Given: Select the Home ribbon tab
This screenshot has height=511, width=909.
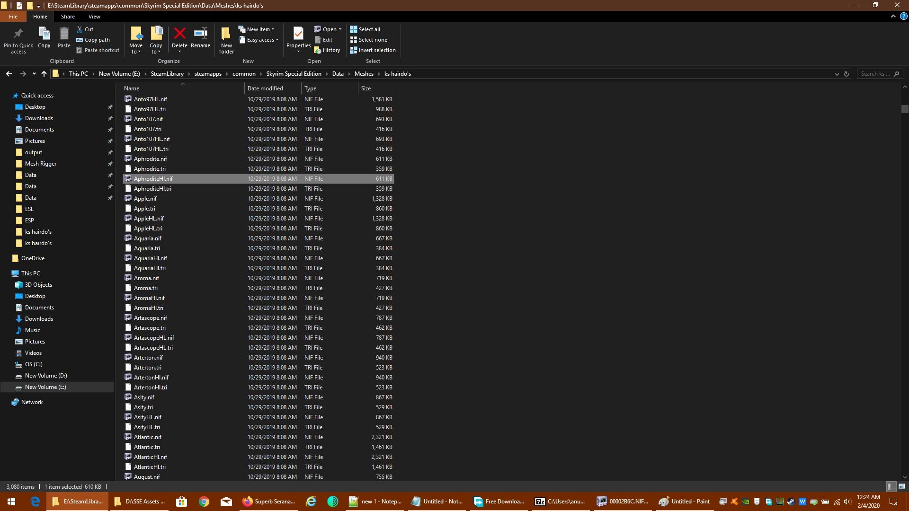Looking at the screenshot, I should pyautogui.click(x=40, y=17).
